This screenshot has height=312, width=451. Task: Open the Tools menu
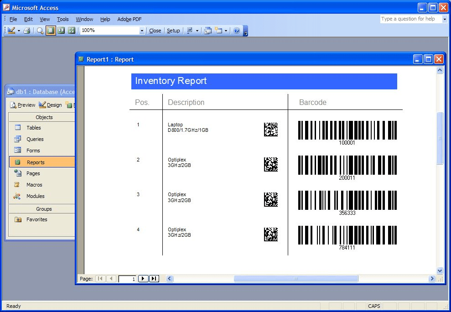[x=62, y=19]
